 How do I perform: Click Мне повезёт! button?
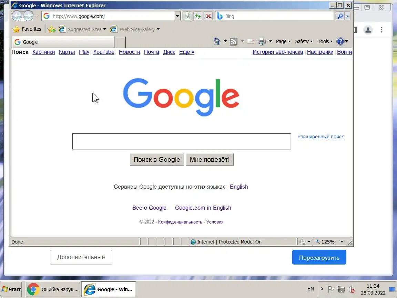(210, 159)
